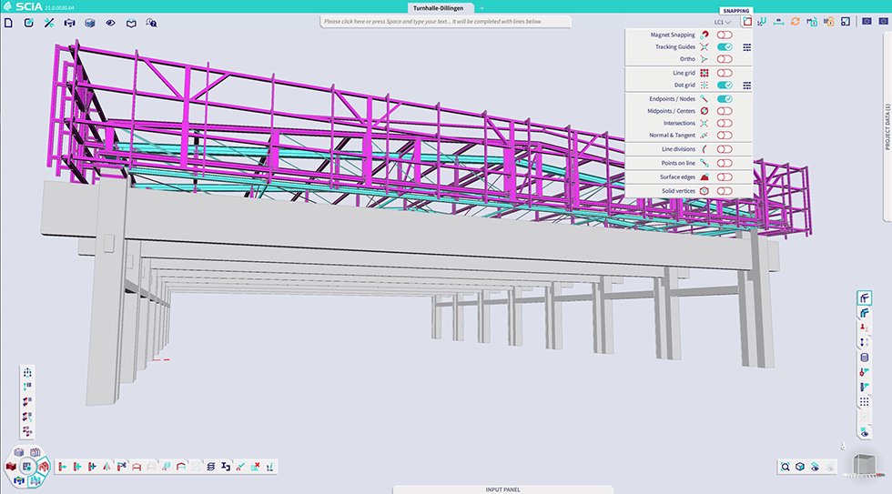Click the New project document icon
This screenshot has height=494, width=892.
[8, 22]
